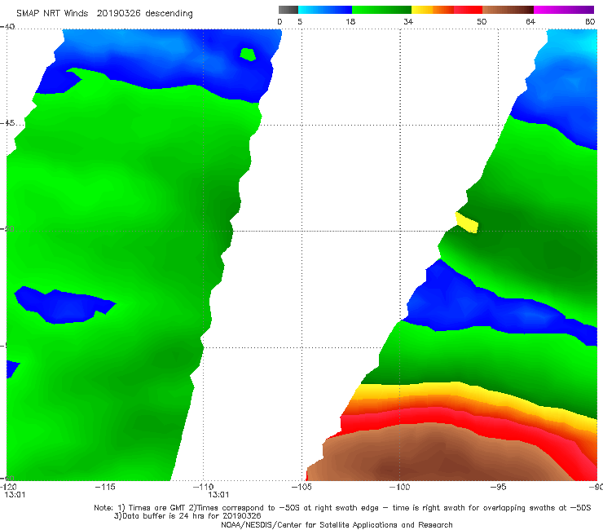Click the cyan-to-blue segment of the color bar
The height and width of the screenshot is (530, 603).
coord(325,10)
